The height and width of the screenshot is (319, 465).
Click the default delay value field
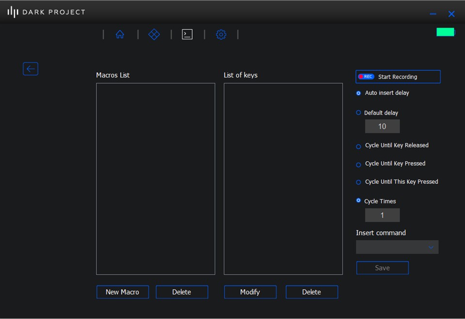pyautogui.click(x=382, y=126)
